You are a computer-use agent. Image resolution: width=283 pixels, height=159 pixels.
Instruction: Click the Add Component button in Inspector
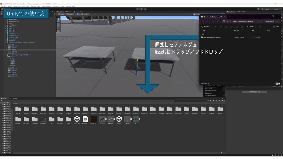[254, 91]
